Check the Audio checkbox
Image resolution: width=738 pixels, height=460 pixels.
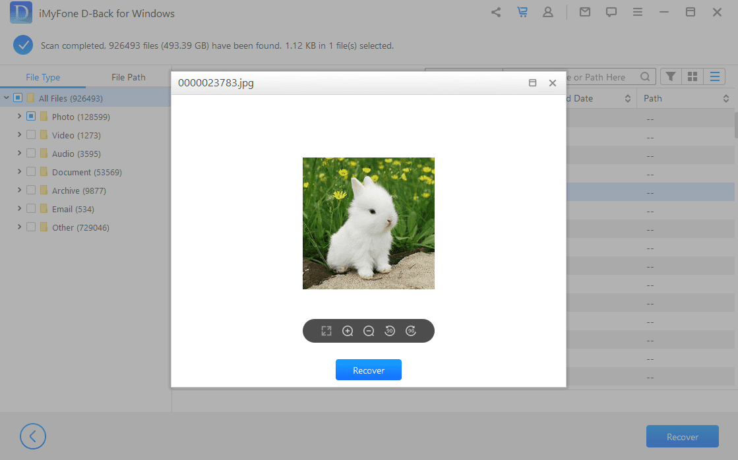coord(31,154)
